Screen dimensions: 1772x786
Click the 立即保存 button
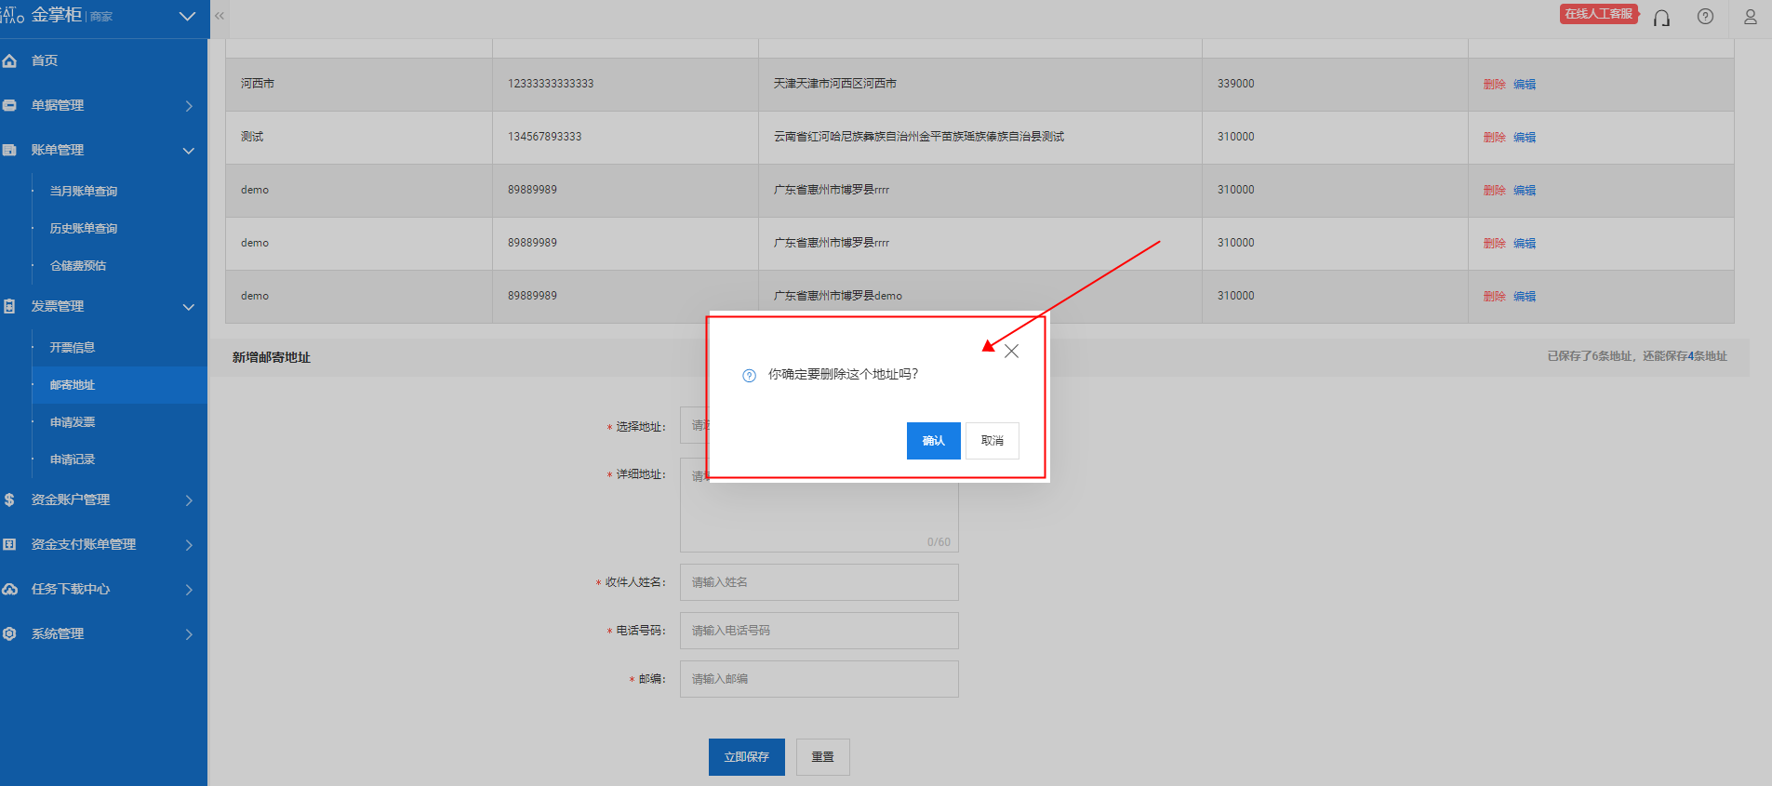[x=747, y=757]
